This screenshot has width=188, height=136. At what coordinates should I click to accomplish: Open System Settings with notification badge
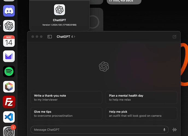[9, 131]
